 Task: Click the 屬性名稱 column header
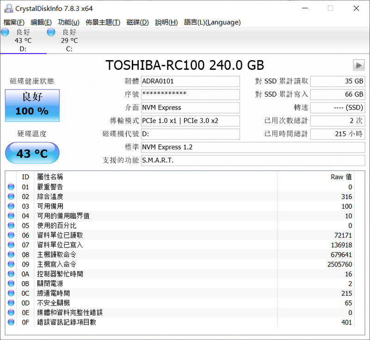50,177
